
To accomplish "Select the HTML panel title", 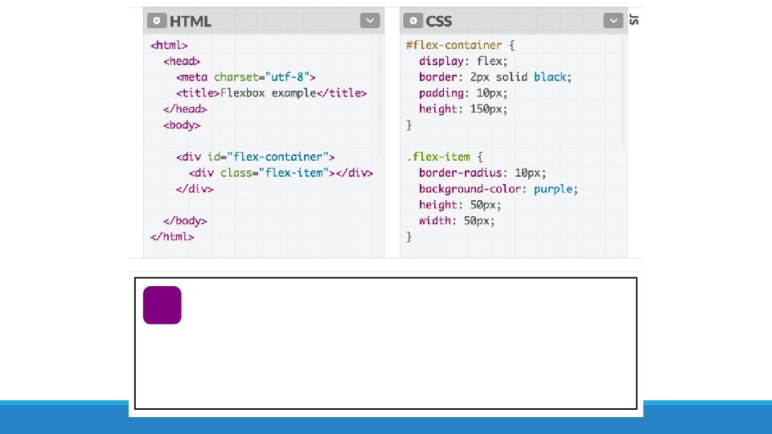I will click(x=190, y=21).
